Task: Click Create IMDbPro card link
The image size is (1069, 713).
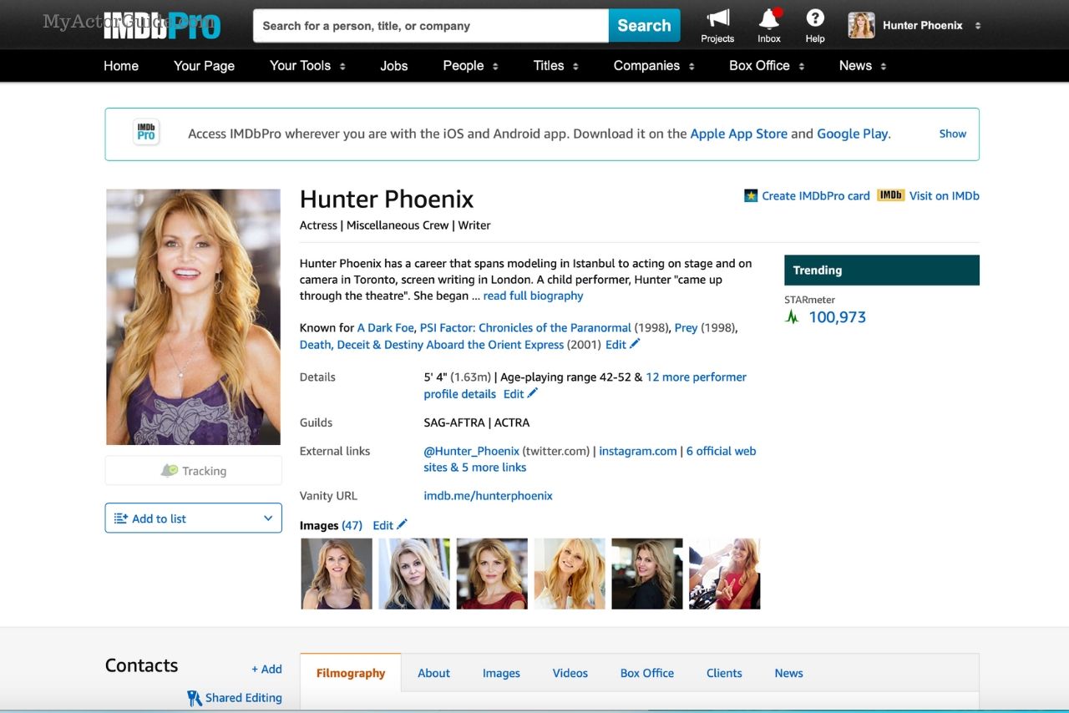Action: [816, 195]
